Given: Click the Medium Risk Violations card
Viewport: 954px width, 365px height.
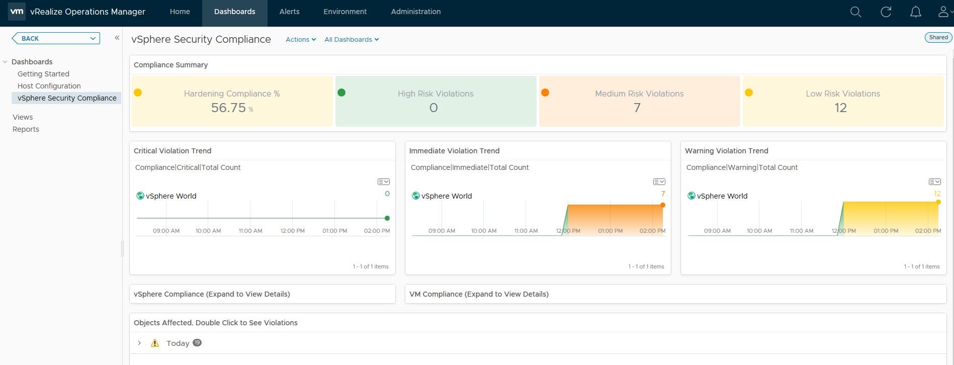Looking at the screenshot, I should click(x=640, y=101).
